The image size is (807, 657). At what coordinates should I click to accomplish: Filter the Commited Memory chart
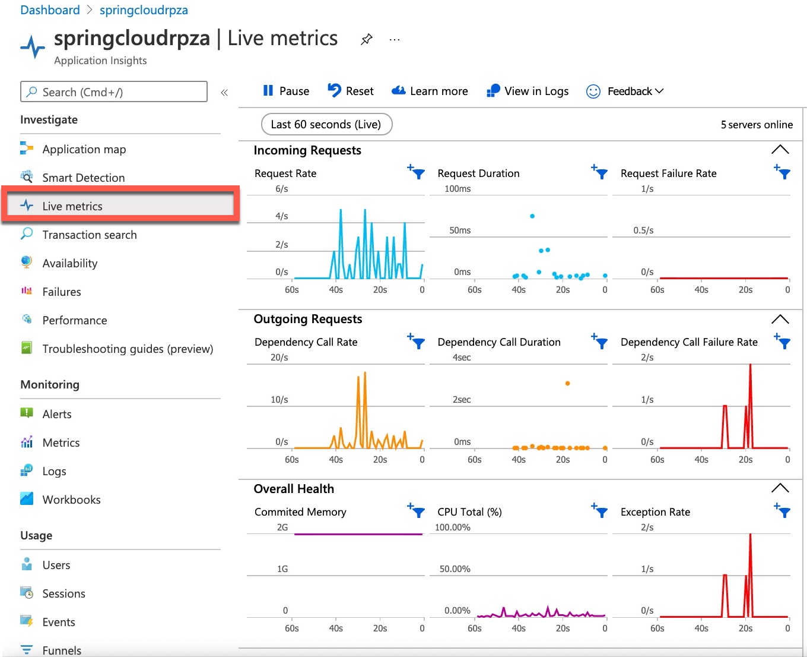[x=417, y=511]
